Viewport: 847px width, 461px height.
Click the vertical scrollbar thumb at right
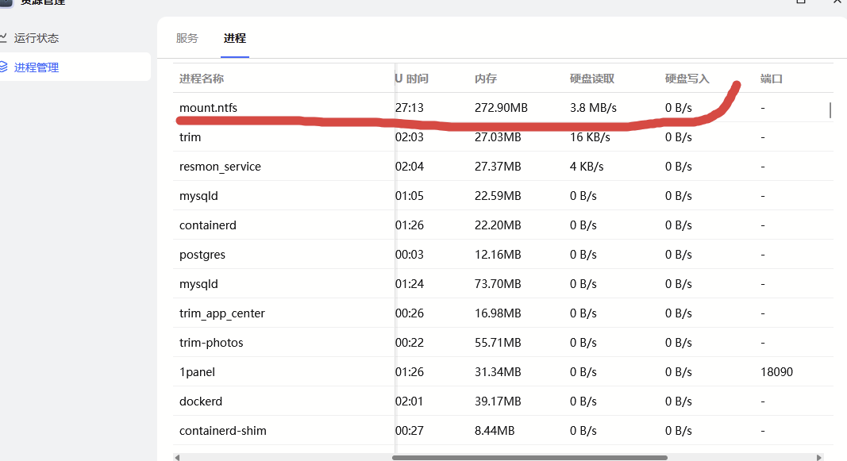pyautogui.click(x=830, y=109)
